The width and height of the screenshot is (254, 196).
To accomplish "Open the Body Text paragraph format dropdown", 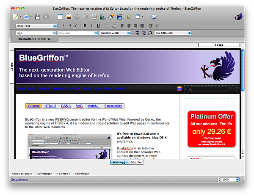I will coord(36,26).
